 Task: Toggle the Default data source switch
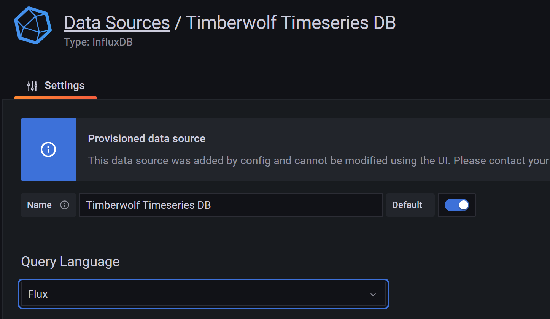[x=456, y=205]
